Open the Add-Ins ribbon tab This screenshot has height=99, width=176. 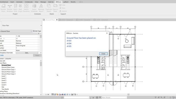[51, 2]
